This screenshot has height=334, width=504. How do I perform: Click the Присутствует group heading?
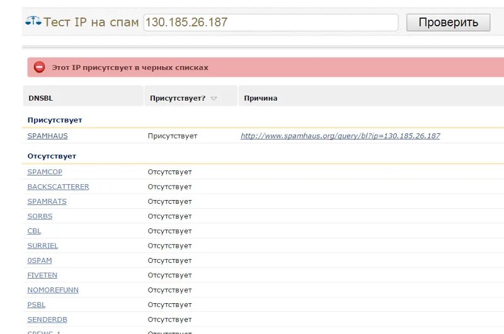[x=55, y=120]
